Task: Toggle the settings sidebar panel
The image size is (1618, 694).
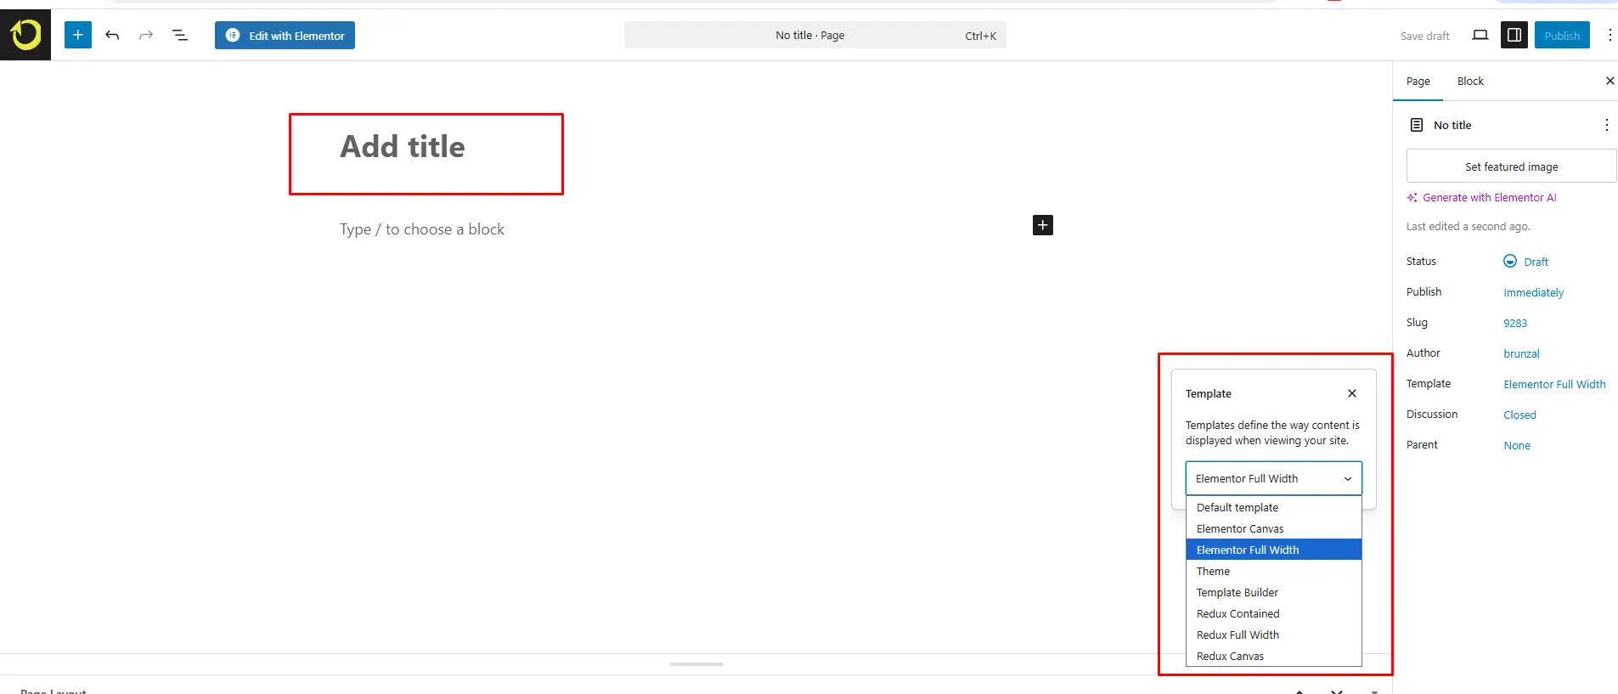Action: point(1514,35)
